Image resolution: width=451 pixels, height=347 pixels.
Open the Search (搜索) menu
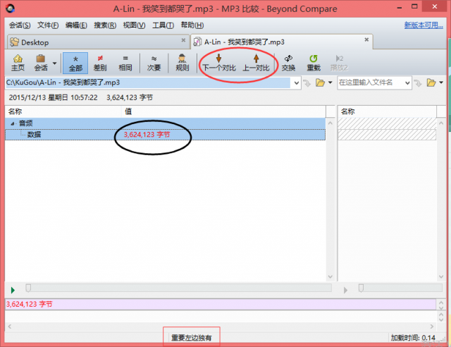pyautogui.click(x=105, y=25)
